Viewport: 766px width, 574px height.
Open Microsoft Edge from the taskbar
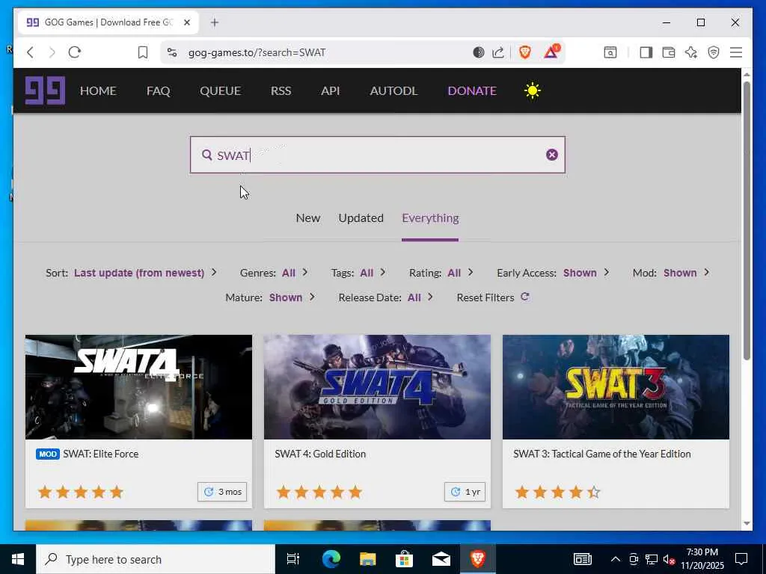[x=331, y=559]
